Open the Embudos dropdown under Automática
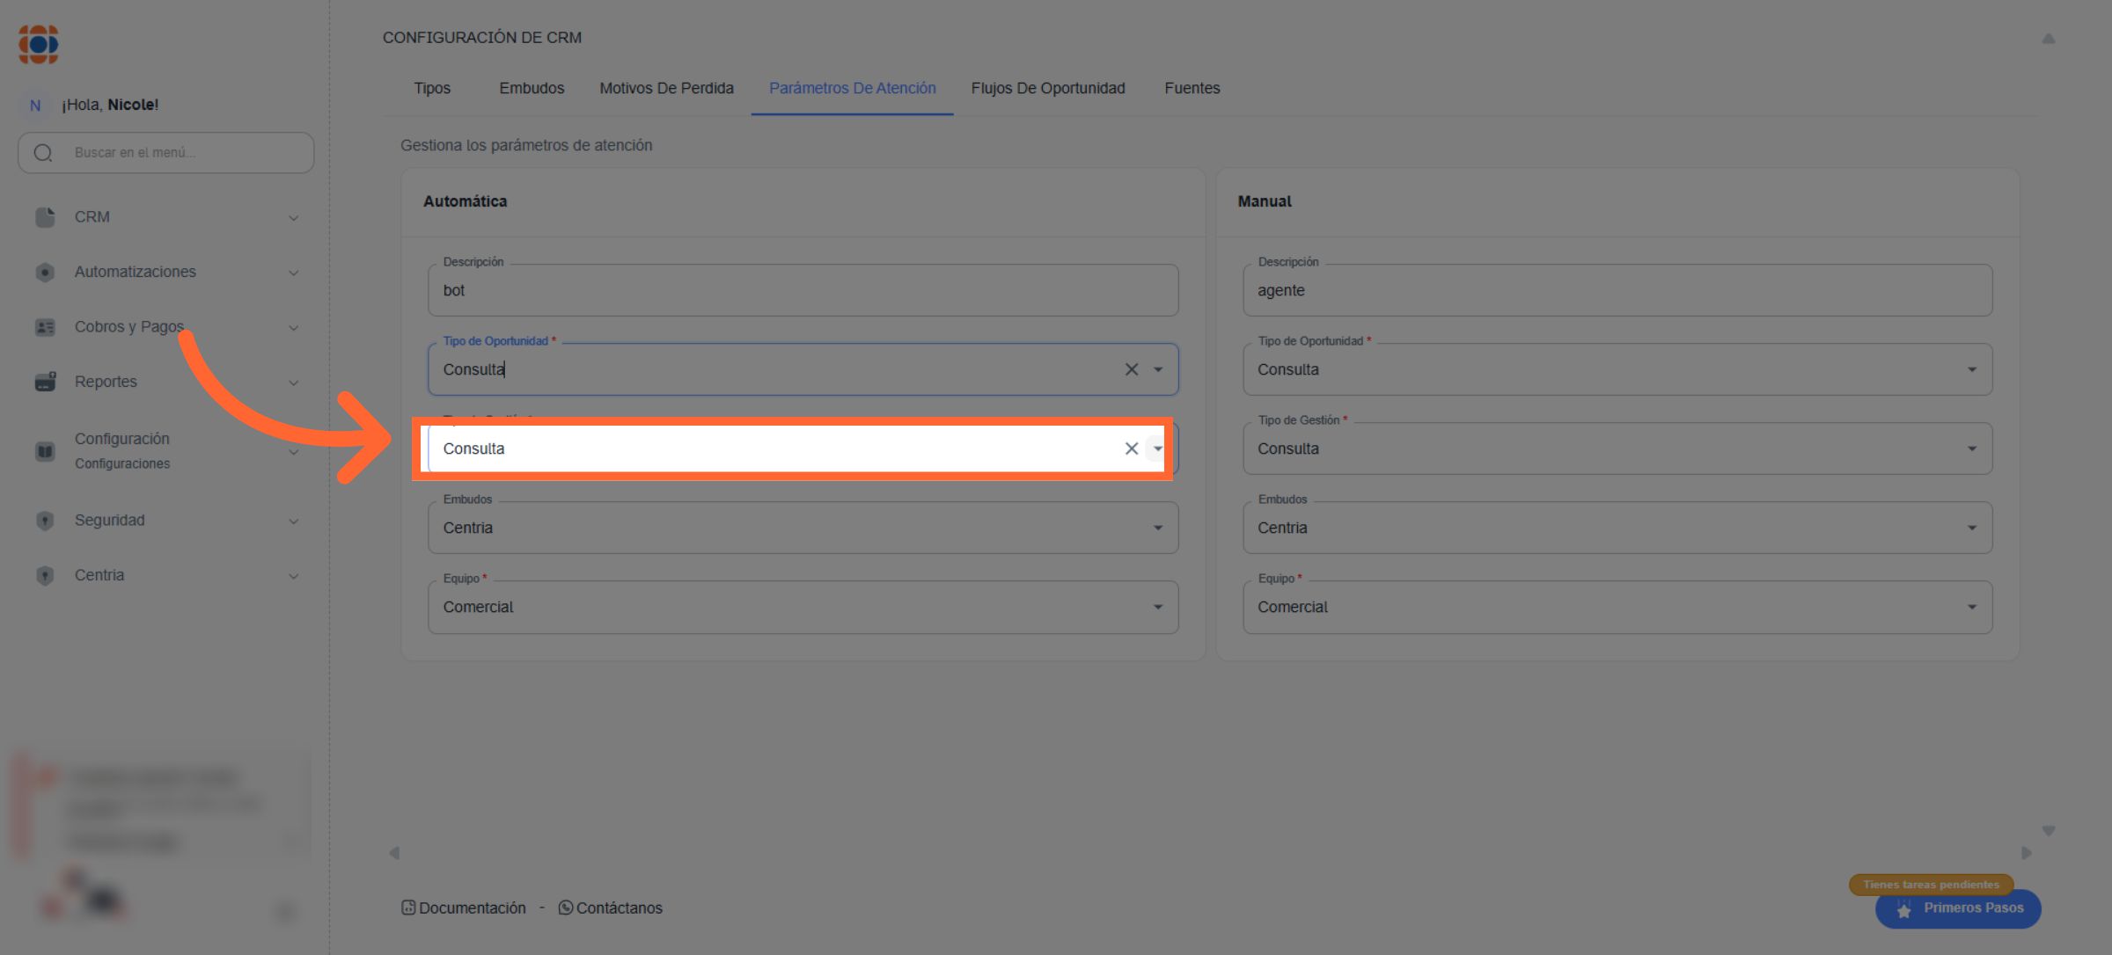 1157,528
